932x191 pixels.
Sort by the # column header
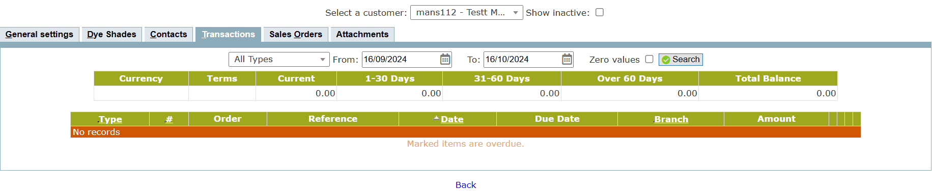coord(169,119)
